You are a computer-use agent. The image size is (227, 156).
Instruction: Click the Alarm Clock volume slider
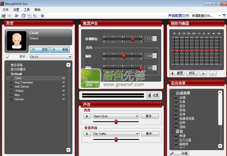(x=116, y=122)
